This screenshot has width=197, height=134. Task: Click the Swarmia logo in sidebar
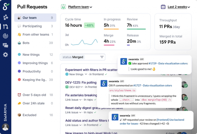(6, 6)
